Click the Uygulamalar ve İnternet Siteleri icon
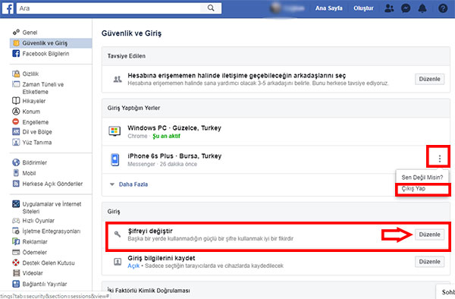455x299 pixels. (x=16, y=204)
